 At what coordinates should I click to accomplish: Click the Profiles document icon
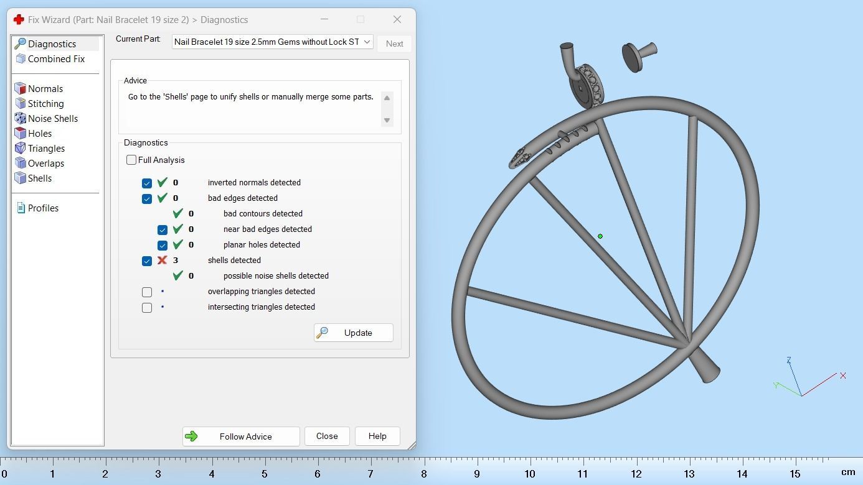(x=21, y=208)
